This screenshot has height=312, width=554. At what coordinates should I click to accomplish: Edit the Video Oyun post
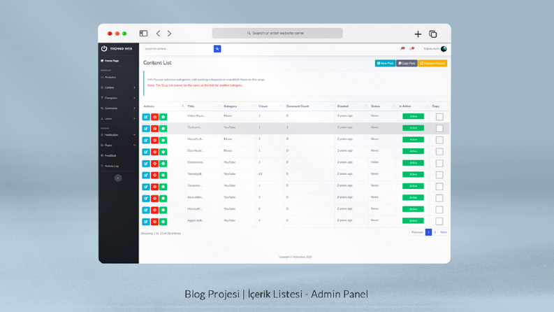click(146, 117)
